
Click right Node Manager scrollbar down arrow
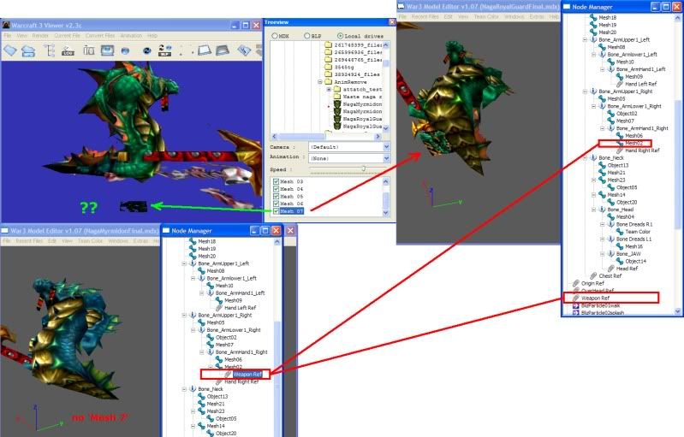pos(677,311)
